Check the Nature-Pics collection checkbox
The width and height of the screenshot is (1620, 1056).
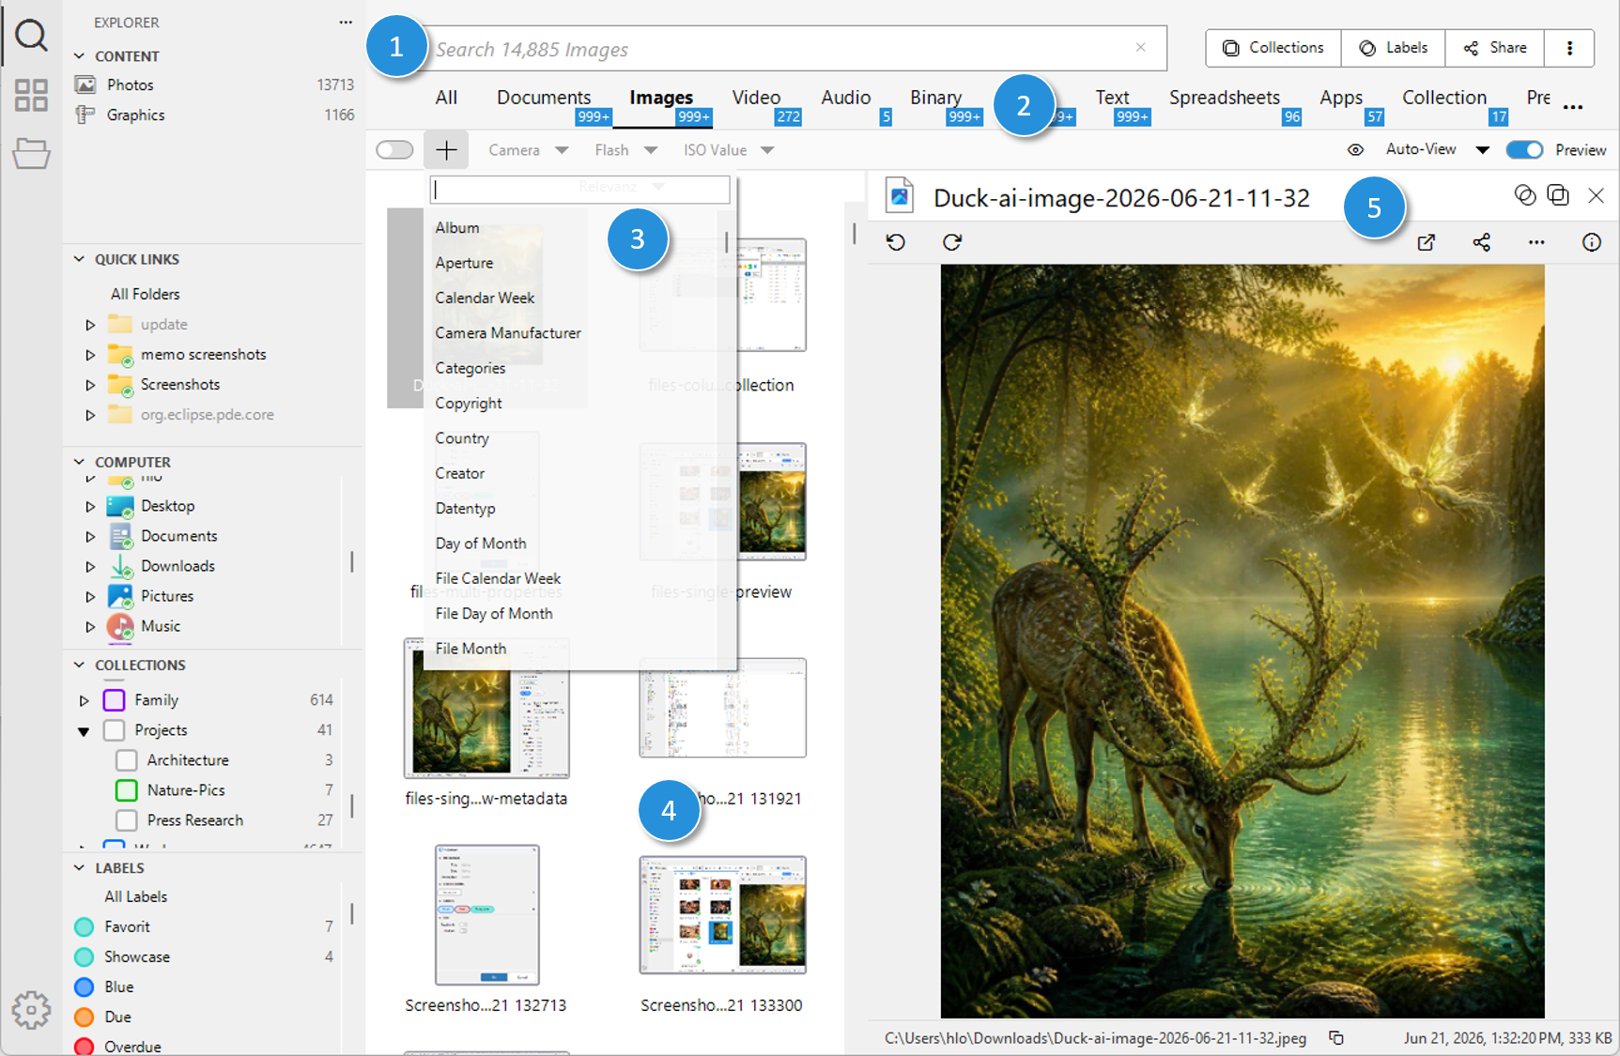(x=127, y=790)
